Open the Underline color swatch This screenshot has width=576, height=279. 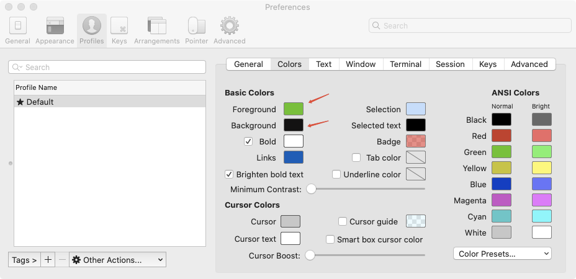click(x=416, y=174)
